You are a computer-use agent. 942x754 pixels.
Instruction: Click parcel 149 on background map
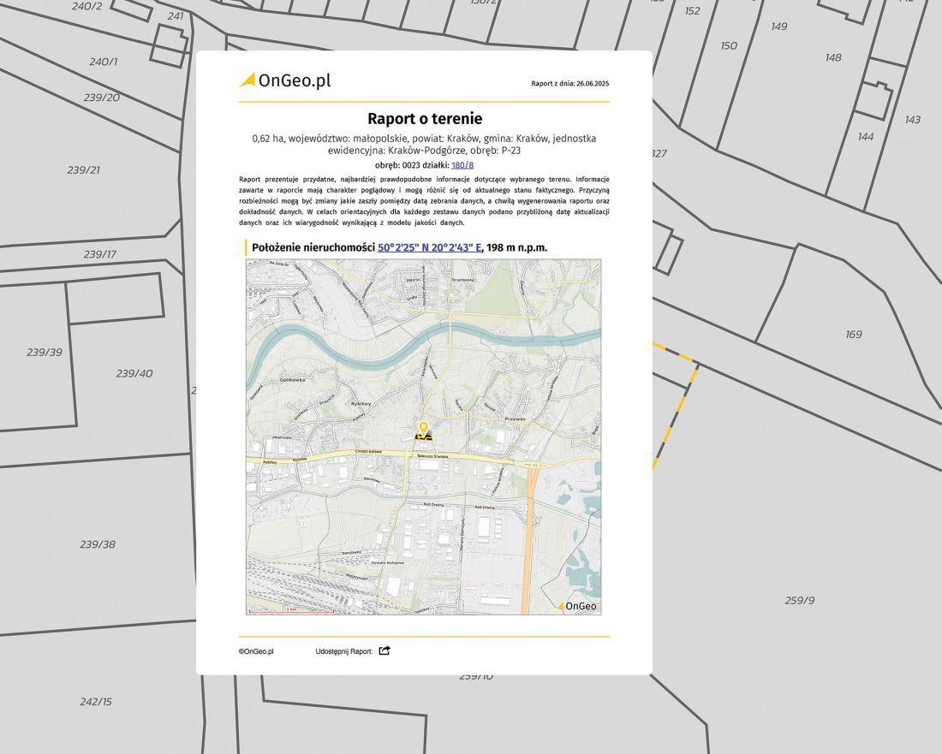pos(779,27)
